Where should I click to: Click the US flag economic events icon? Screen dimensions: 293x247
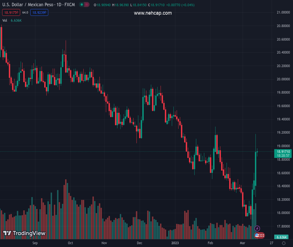pyautogui.click(x=257, y=235)
